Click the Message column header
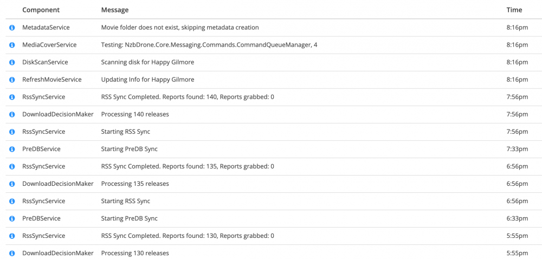The width and height of the screenshot is (542, 259). 115,10
